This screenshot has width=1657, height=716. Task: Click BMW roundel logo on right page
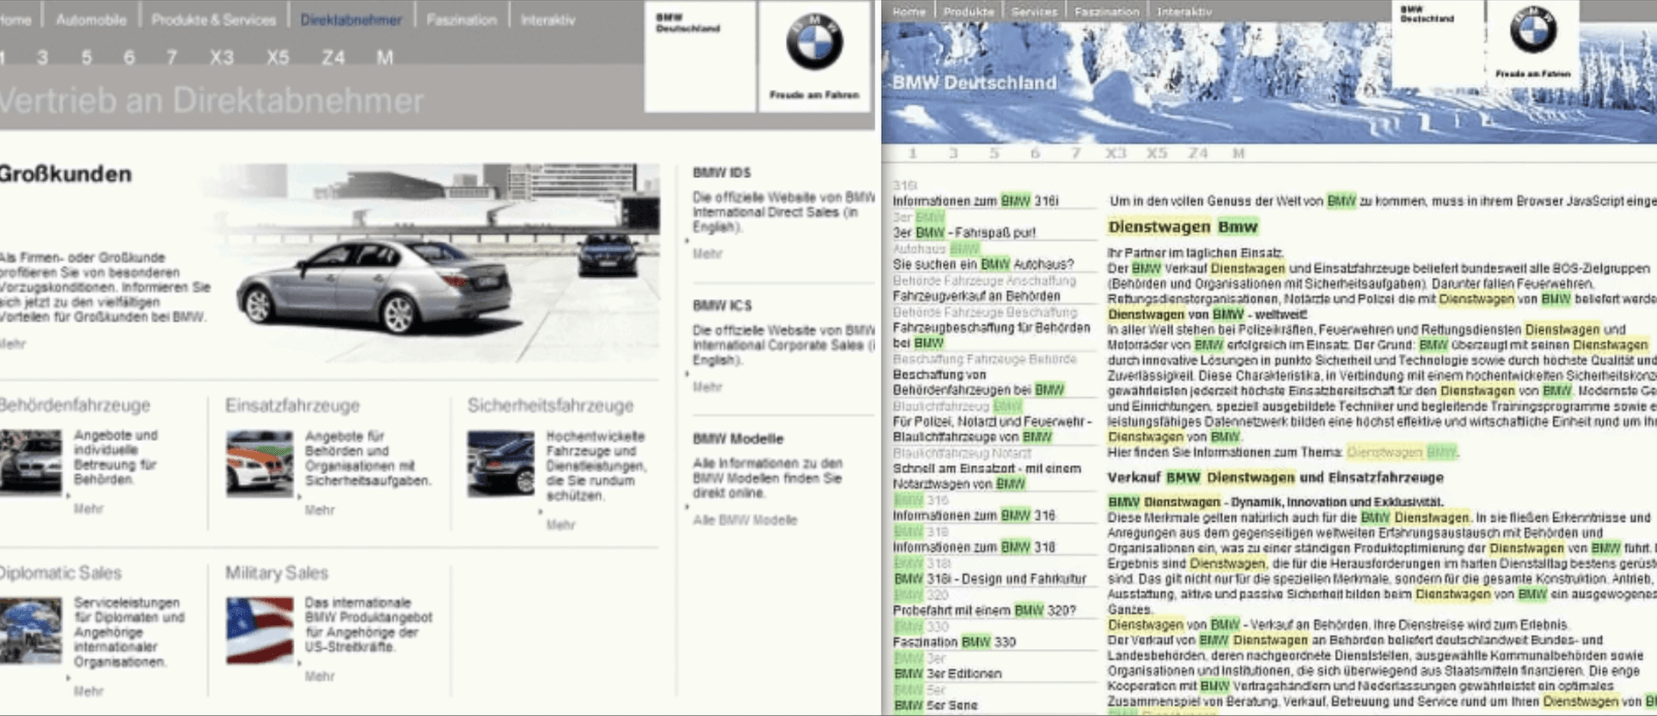click(x=1532, y=29)
